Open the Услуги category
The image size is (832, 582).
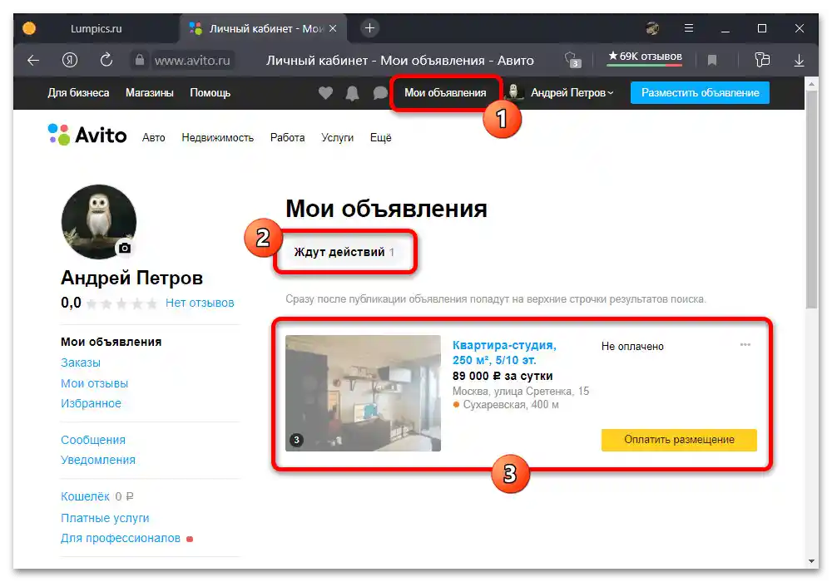pos(337,138)
